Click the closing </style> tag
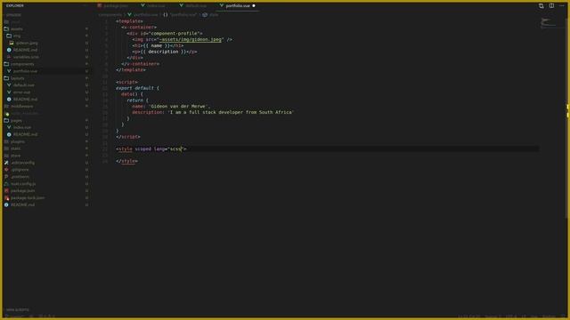Screen dimensions: 570x320 click(126, 161)
